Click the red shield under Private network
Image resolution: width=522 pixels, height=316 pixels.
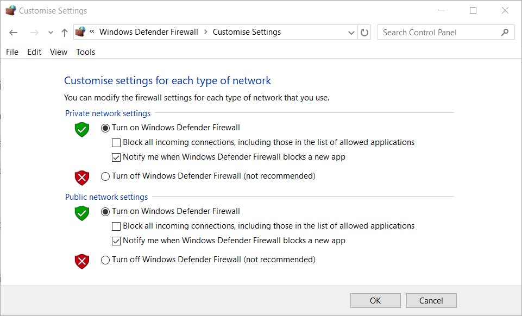82,178
